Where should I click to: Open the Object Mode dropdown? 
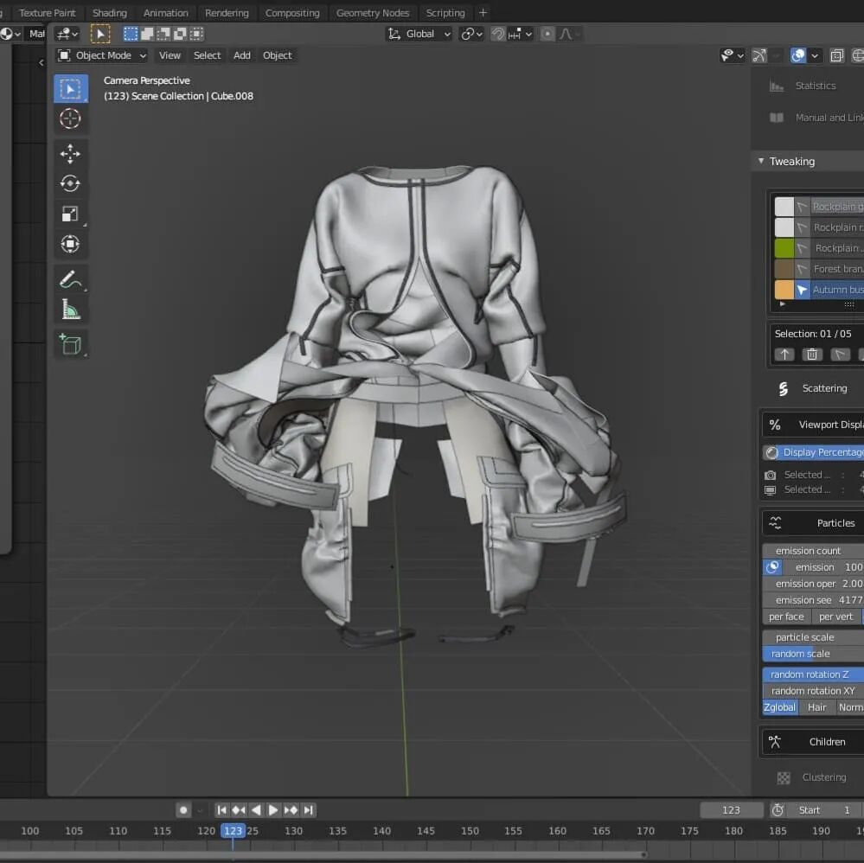(102, 55)
